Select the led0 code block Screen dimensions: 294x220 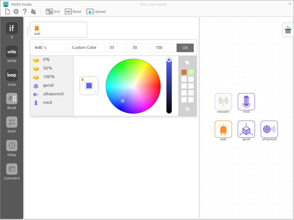pyautogui.click(x=58, y=30)
